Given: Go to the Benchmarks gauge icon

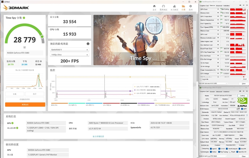Looking at the screenshot, I should 163,6.
